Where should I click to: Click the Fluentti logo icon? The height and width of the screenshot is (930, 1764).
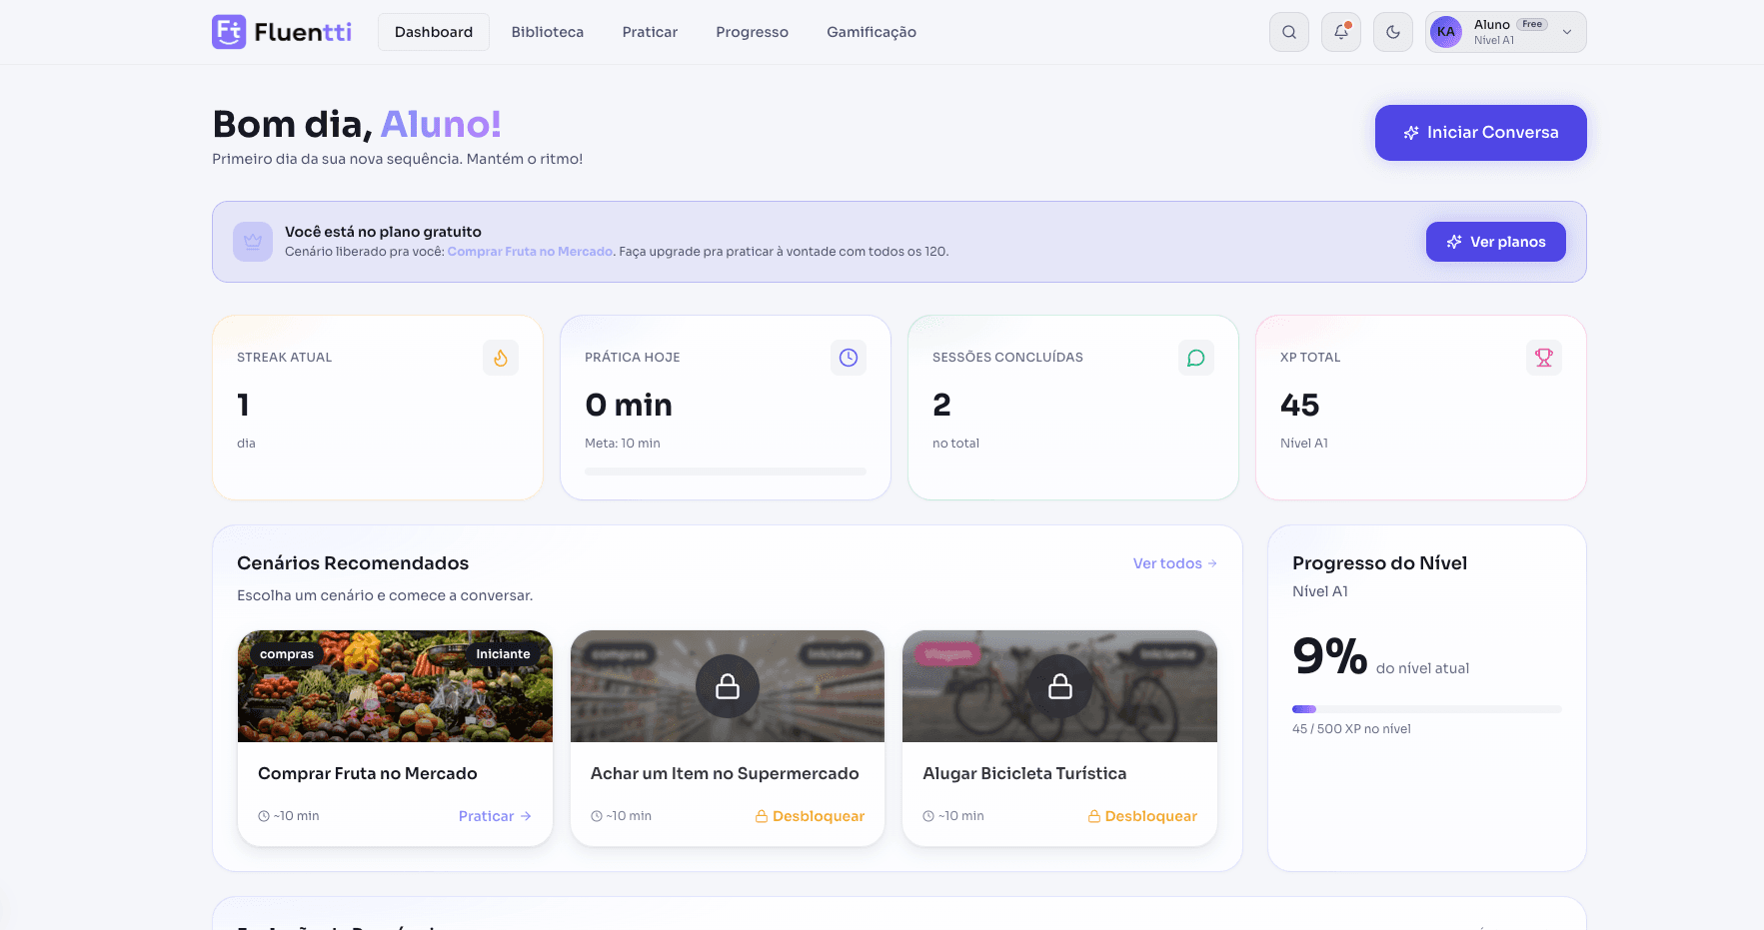[229, 32]
